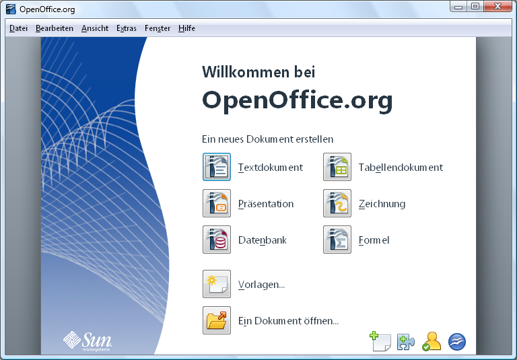Click the open-folder icon for Ein Dokument öffnen
The width and height of the screenshot is (517, 360).
217,320
